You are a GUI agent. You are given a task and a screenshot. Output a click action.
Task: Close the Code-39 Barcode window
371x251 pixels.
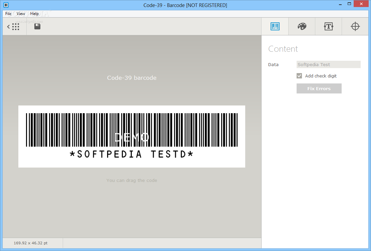pos(361,4)
